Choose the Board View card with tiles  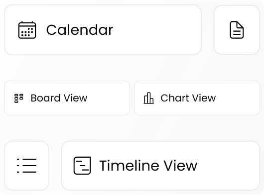[67, 98]
